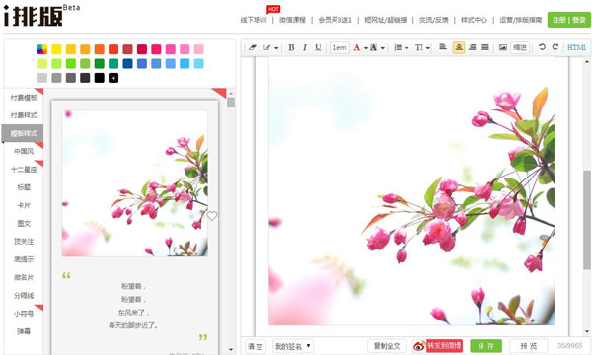
Task: Pick the bright yellow swatch
Action: 56,49
